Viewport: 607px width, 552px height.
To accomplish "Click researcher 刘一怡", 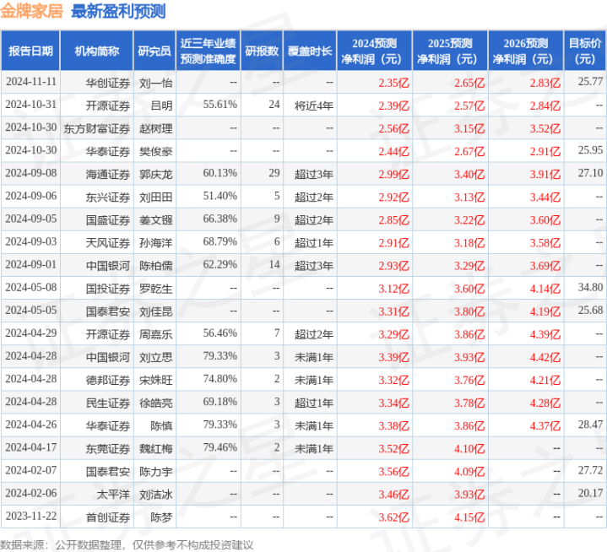I will point(155,83).
